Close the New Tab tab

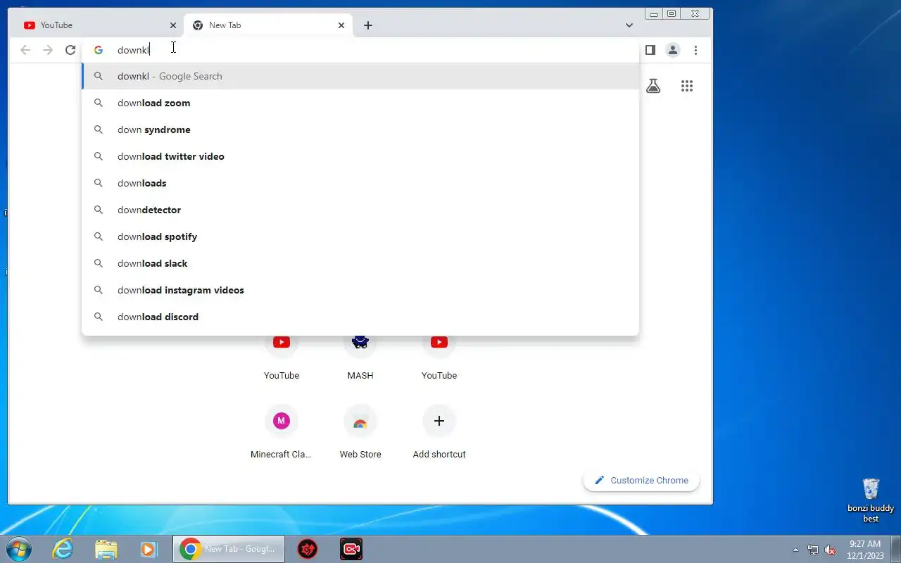coord(341,25)
